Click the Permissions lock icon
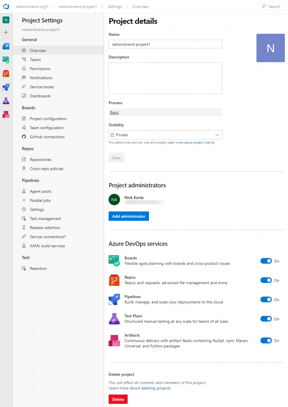The height and width of the screenshot is (407, 288). (x=24, y=68)
